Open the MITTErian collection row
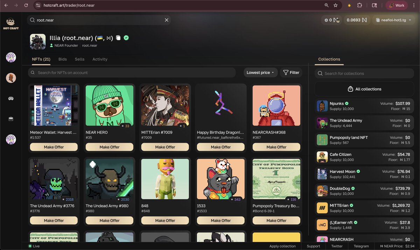The width and height of the screenshot is (420, 250). pos(364,208)
